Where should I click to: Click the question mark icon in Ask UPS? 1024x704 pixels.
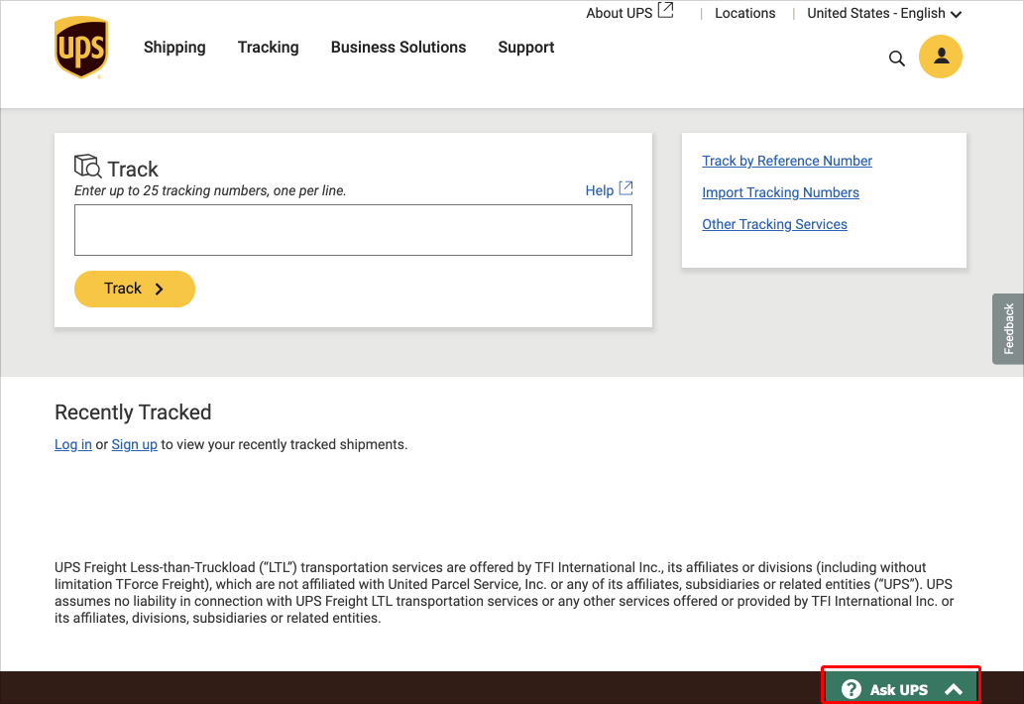point(851,689)
